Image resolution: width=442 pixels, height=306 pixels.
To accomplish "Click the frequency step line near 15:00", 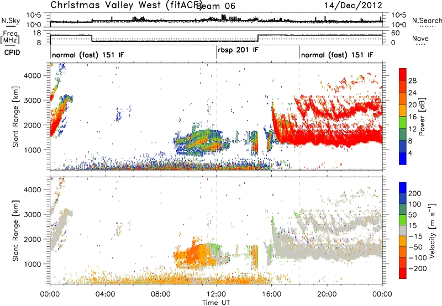I will tap(258, 38).
